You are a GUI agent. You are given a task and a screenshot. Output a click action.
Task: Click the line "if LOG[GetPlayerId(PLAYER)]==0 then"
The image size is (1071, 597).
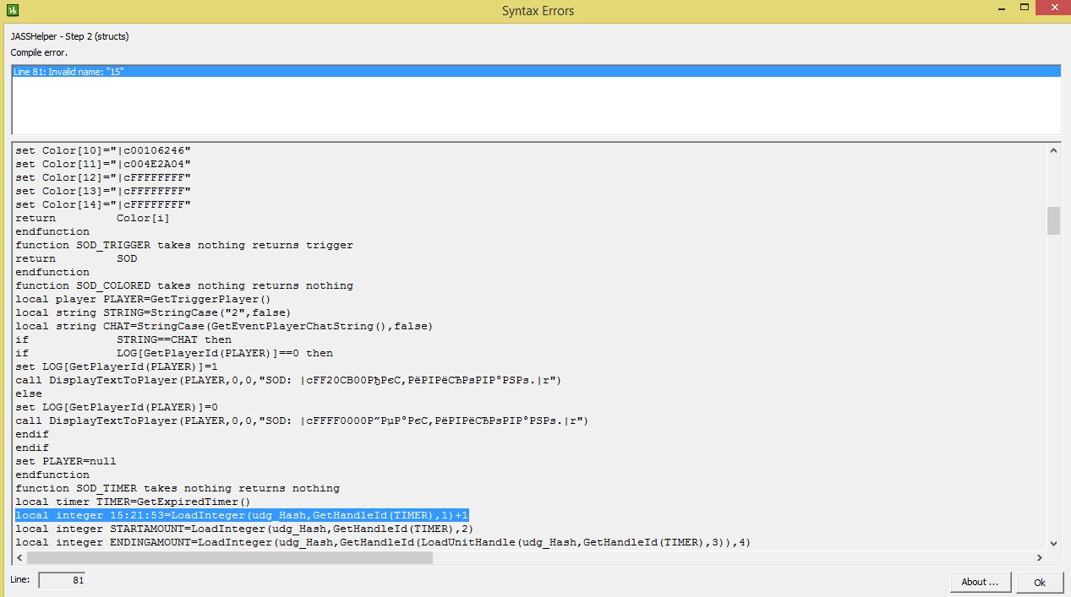click(174, 353)
